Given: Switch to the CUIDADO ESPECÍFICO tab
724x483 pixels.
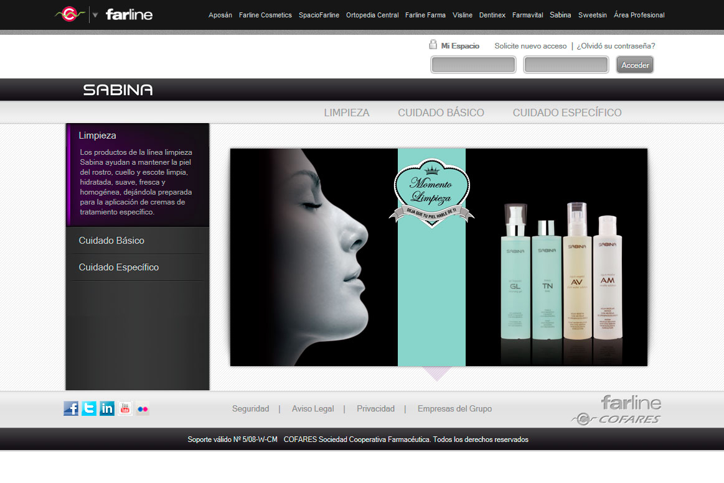Looking at the screenshot, I should click(567, 113).
